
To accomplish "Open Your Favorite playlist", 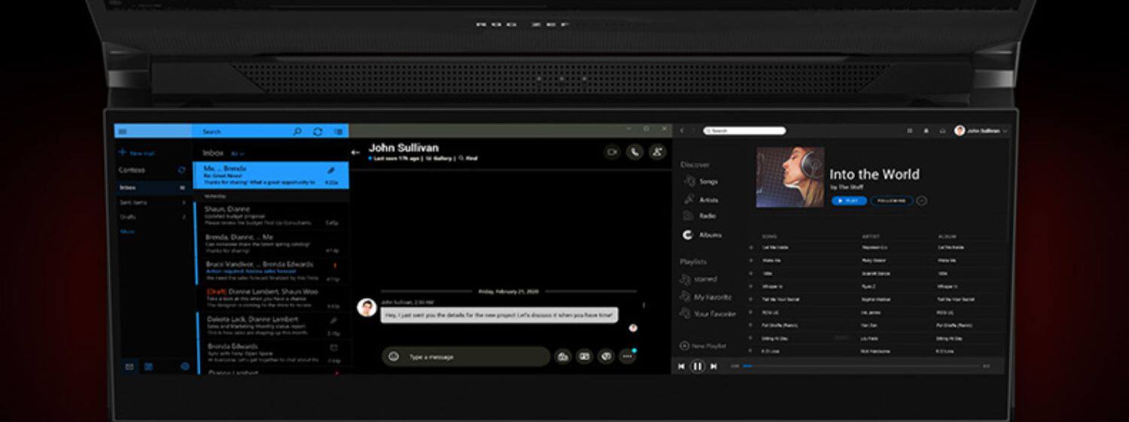I will click(x=708, y=314).
